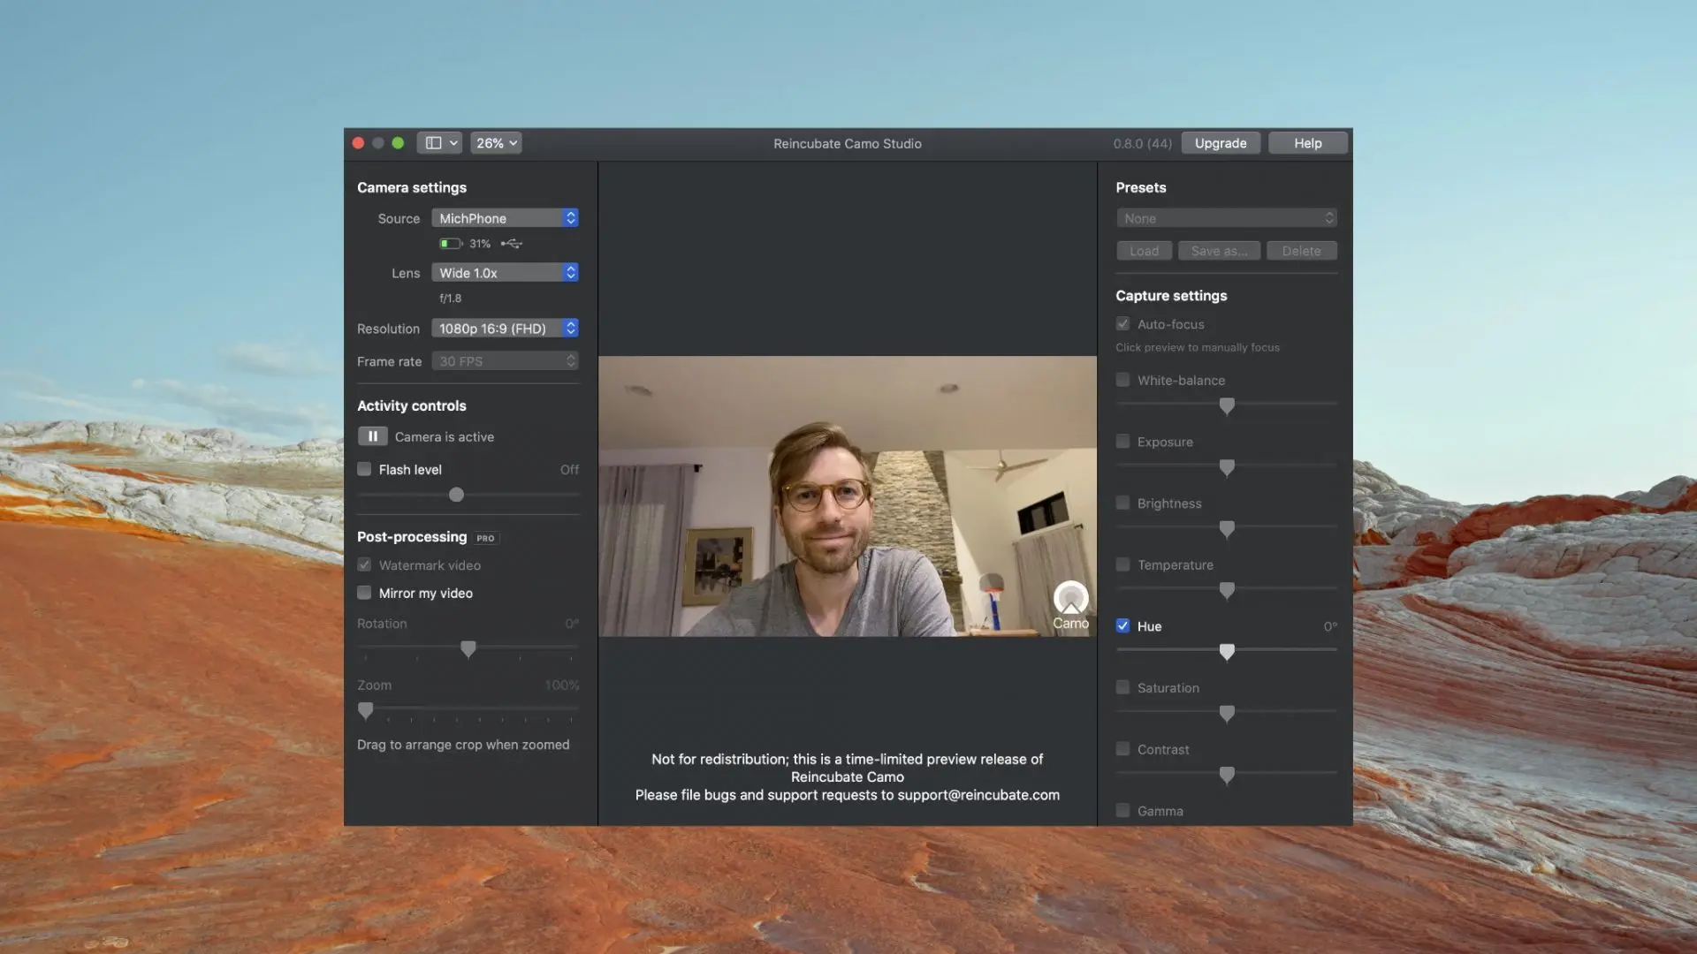The height and width of the screenshot is (954, 1697).
Task: Click the charging/USB connection status icon
Action: [512, 242]
